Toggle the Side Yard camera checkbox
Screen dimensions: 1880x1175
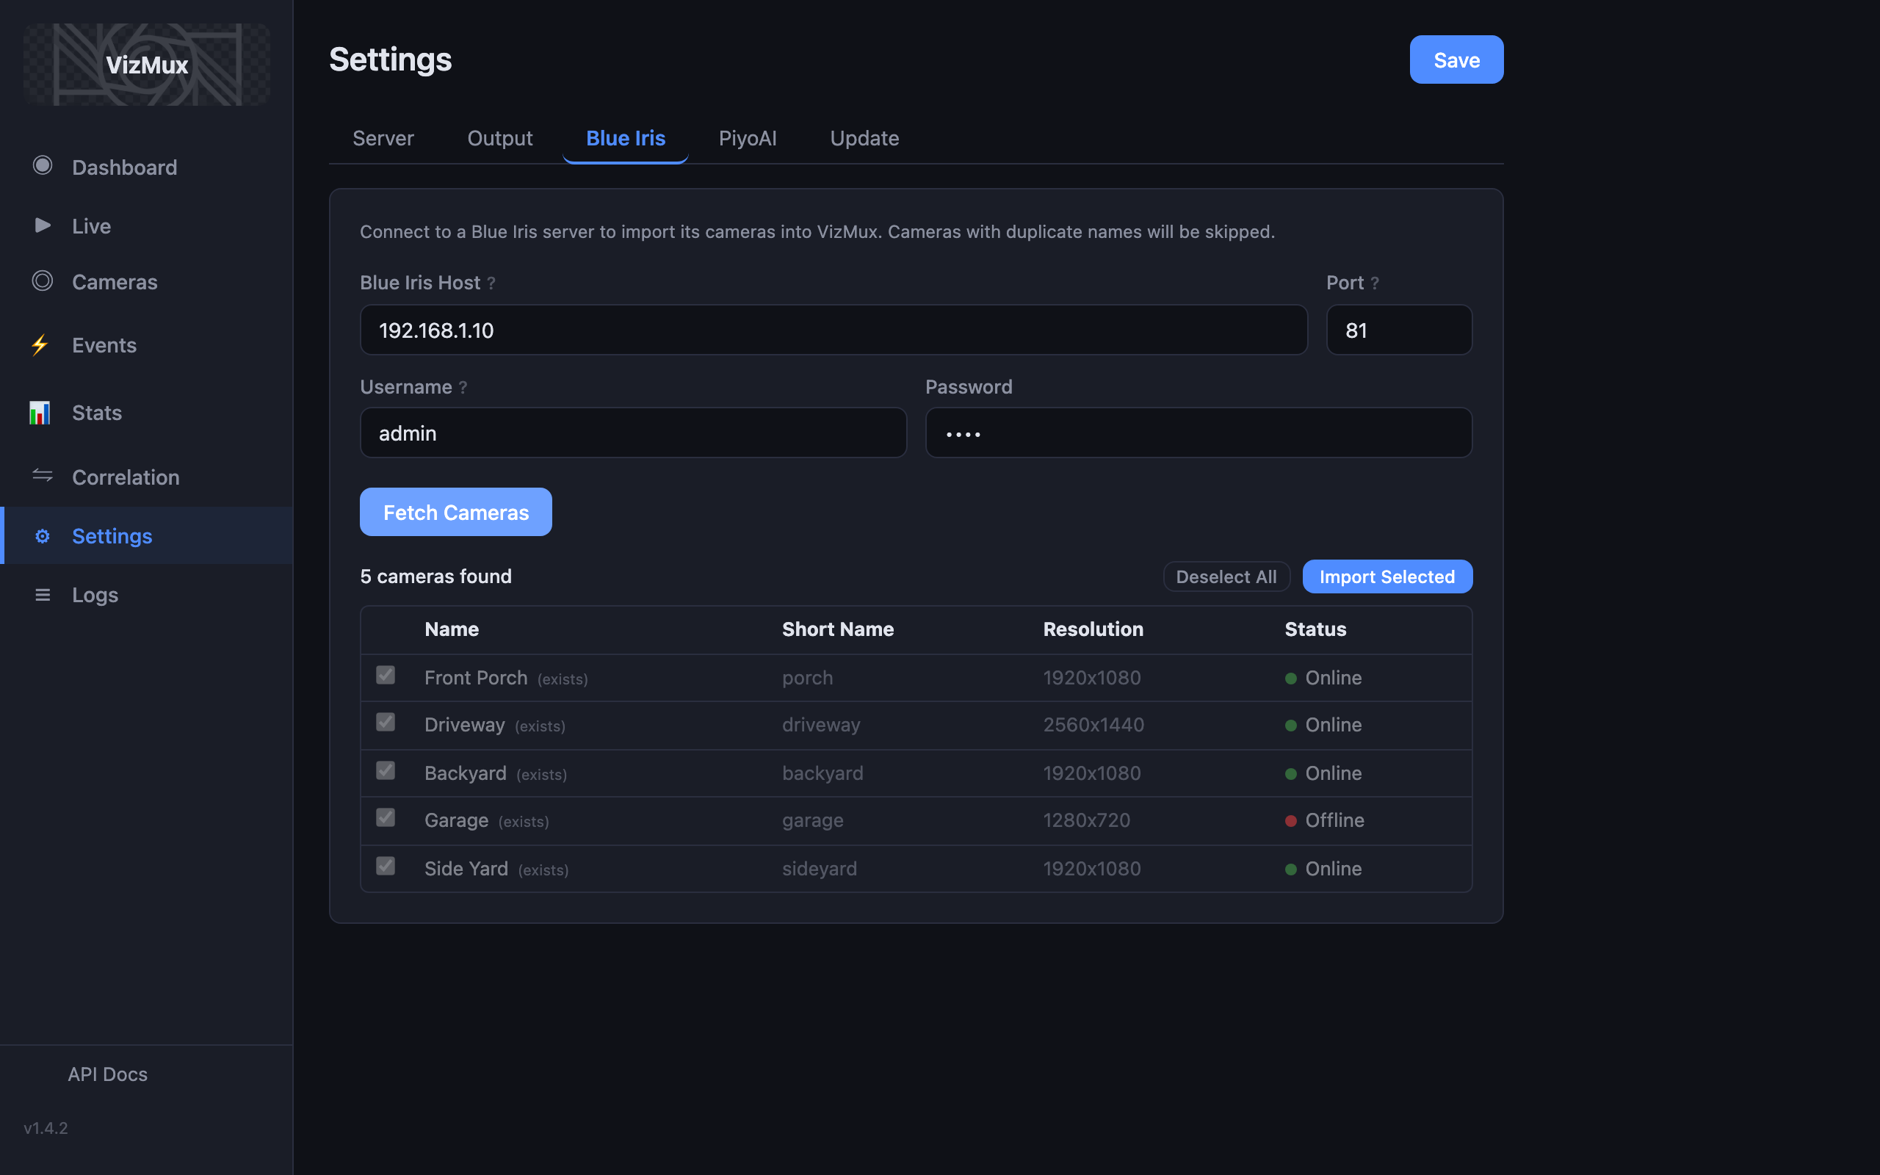386,866
